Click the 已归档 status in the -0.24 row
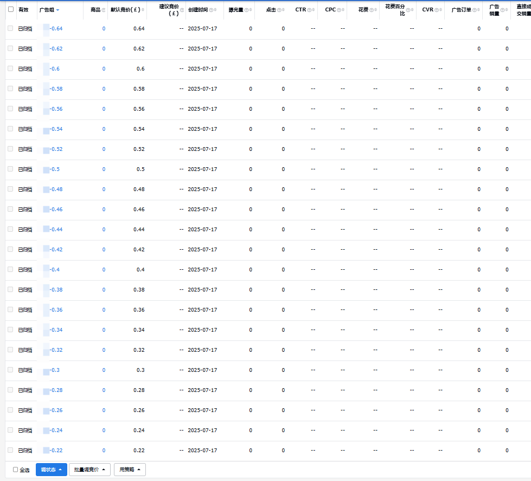Screen dimensions: 531x481 tap(25, 430)
